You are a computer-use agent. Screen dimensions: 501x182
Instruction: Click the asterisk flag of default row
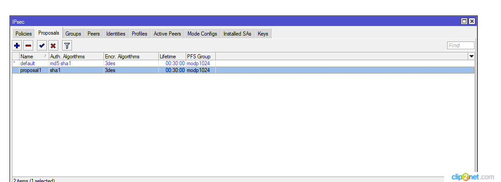coord(14,63)
